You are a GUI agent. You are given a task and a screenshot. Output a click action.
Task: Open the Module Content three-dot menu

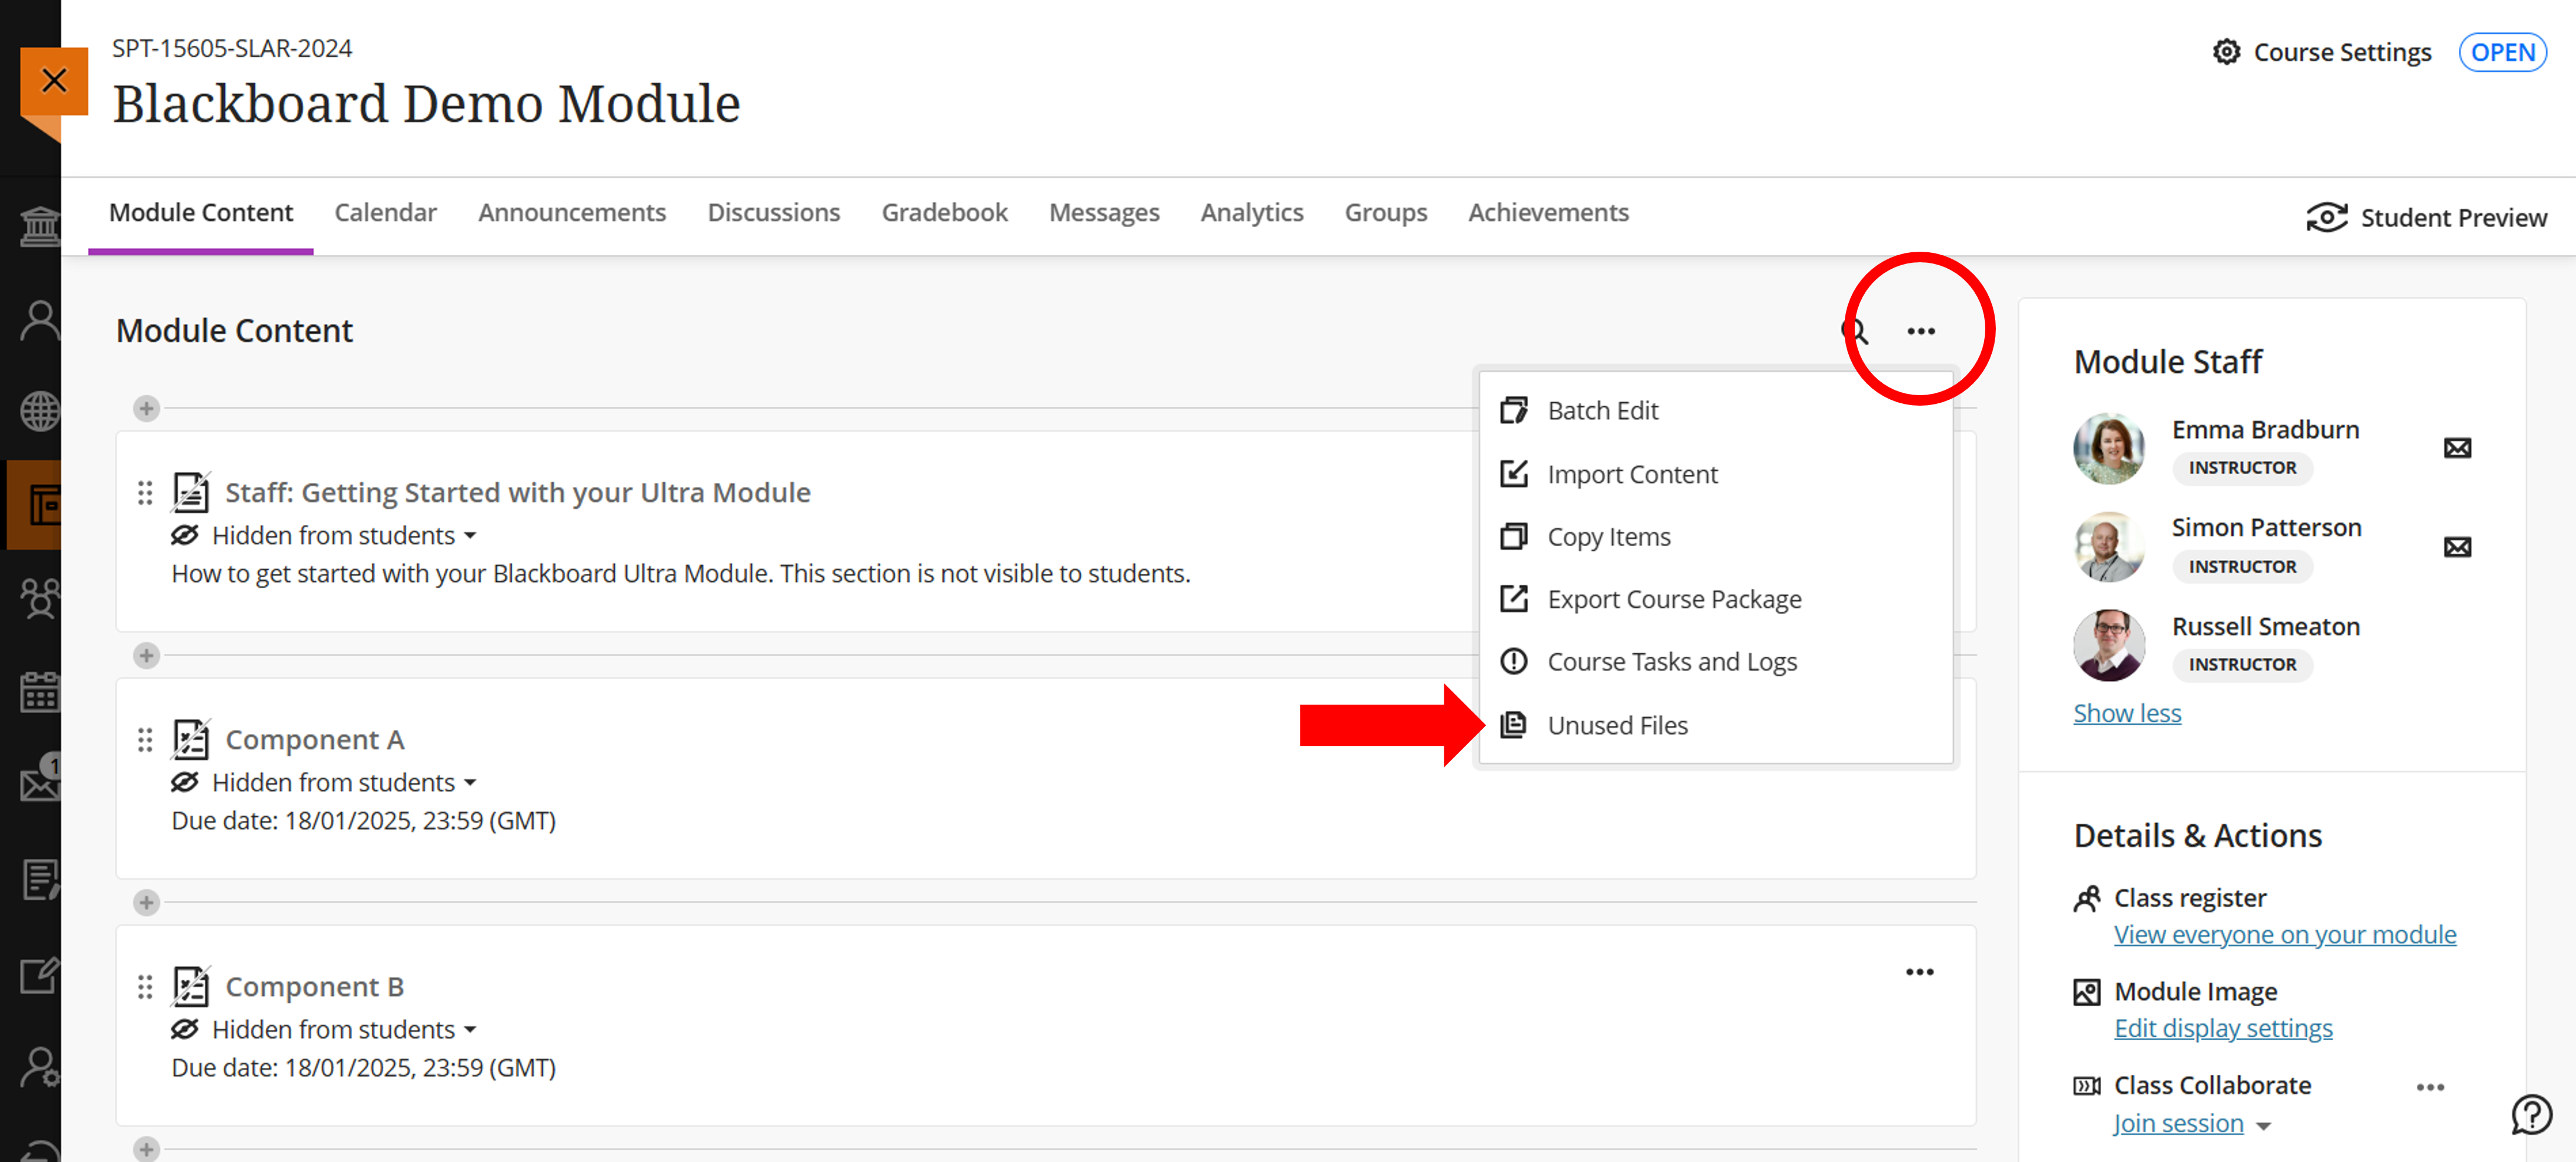1920,331
